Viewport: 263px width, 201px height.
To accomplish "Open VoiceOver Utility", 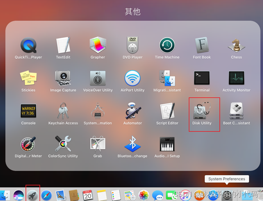I will click(x=98, y=78).
